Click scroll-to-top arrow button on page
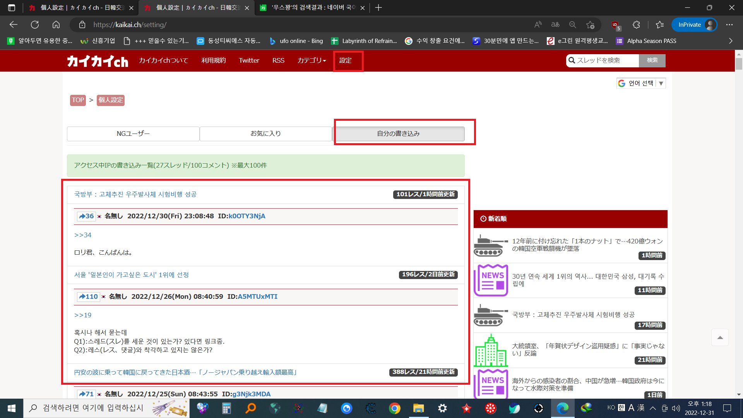This screenshot has height=418, width=743. coord(720,337)
